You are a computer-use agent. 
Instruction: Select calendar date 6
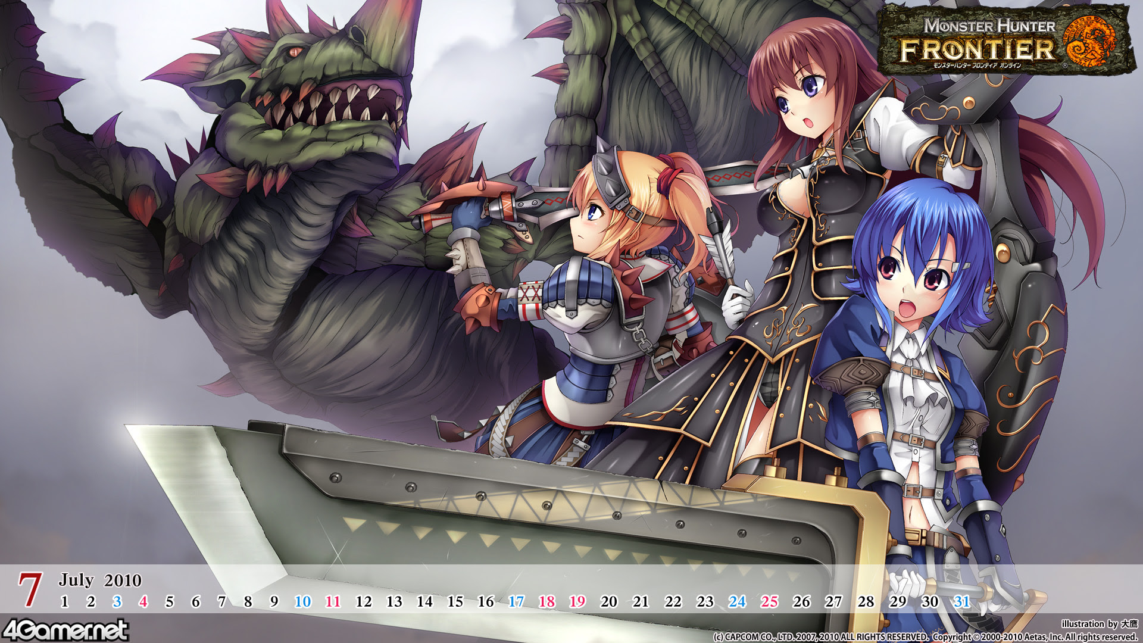tap(195, 601)
